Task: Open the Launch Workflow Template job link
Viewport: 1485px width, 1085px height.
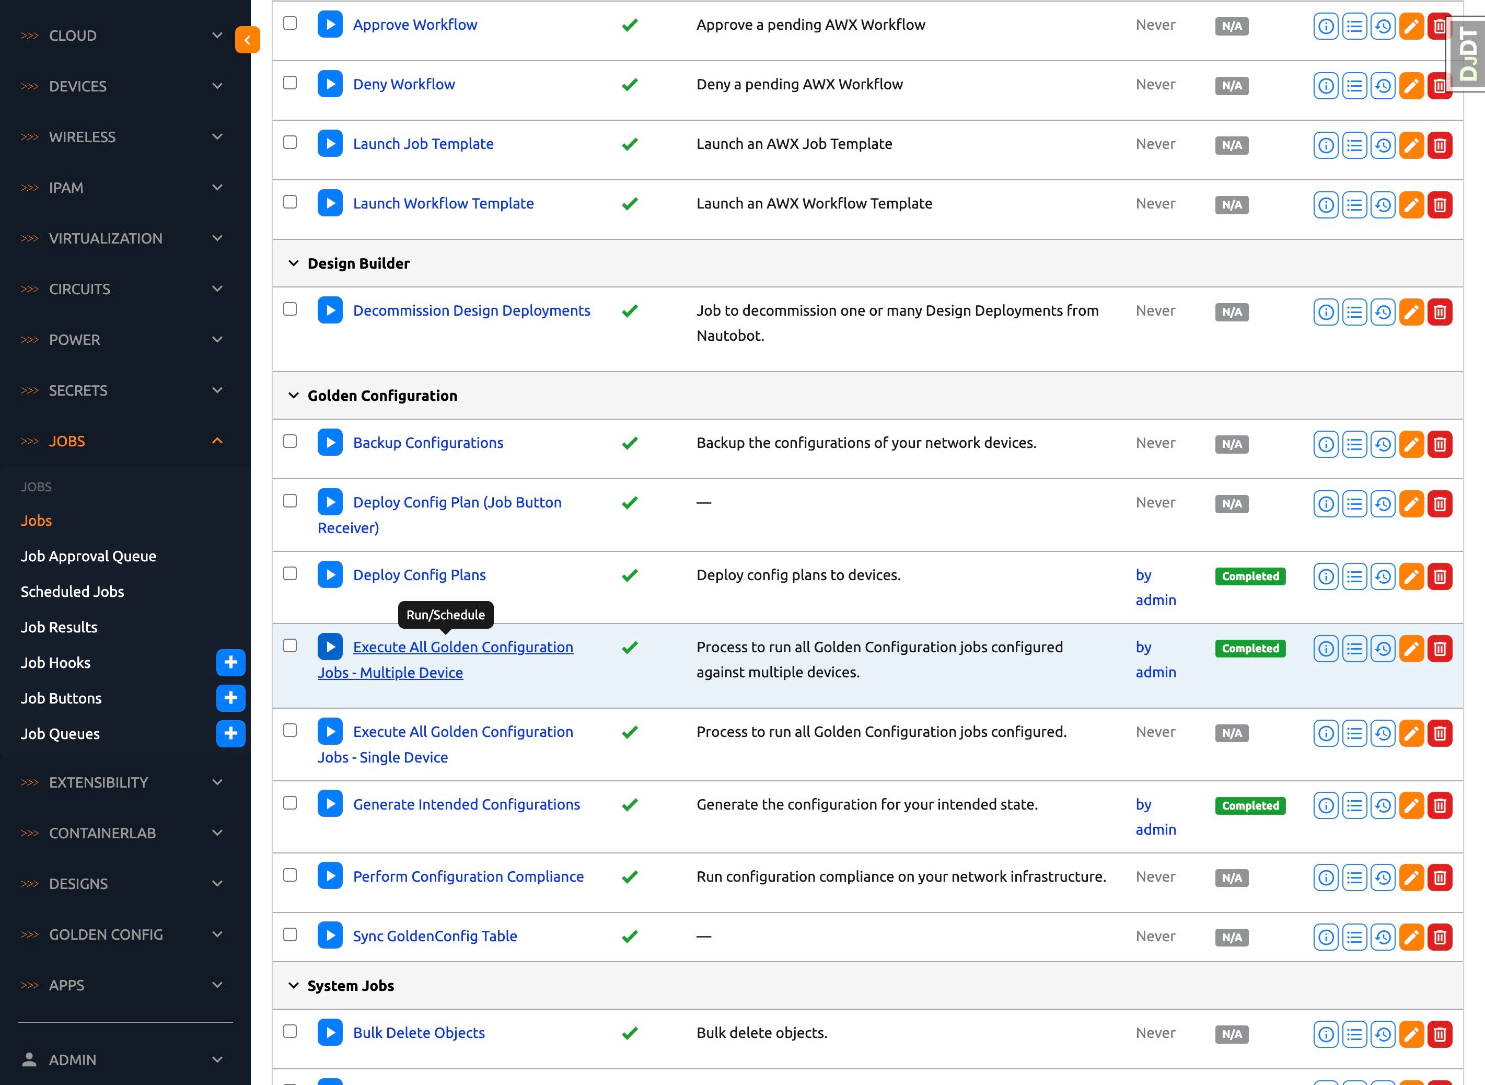Action: tap(443, 204)
